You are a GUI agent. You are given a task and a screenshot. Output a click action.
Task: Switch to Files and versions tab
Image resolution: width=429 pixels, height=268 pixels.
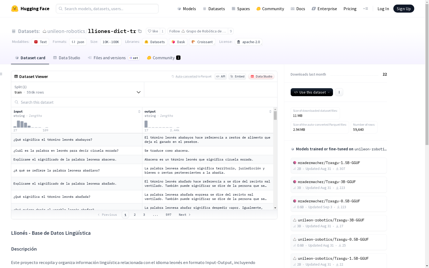(x=113, y=58)
